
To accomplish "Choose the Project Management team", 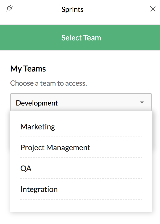I will click(x=55, y=147).
